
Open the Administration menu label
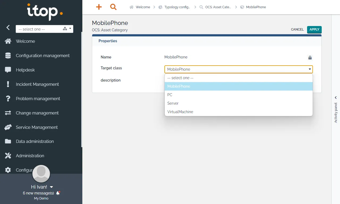(x=30, y=156)
